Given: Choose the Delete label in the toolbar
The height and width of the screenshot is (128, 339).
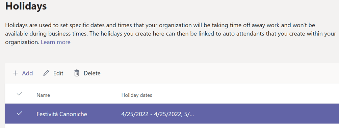Looking at the screenshot, I should [x=92, y=73].
